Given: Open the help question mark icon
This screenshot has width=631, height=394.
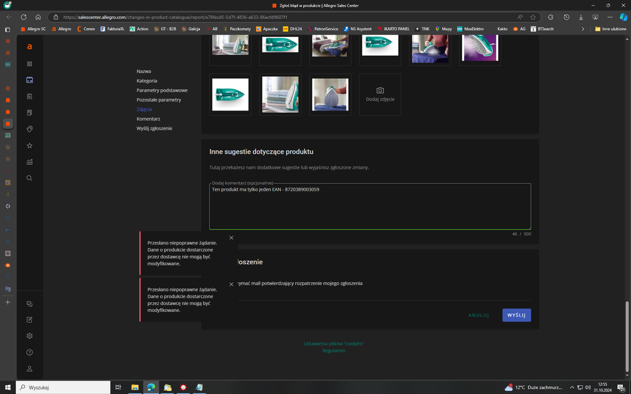Looking at the screenshot, I should coord(29,352).
